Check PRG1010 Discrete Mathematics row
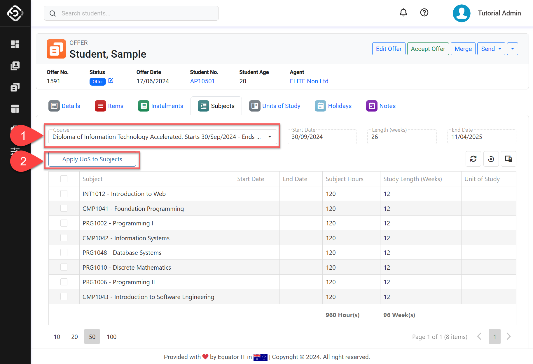533x364 pixels. point(64,267)
